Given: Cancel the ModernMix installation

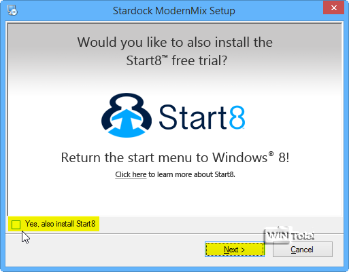Looking at the screenshot, I should click(x=303, y=250).
